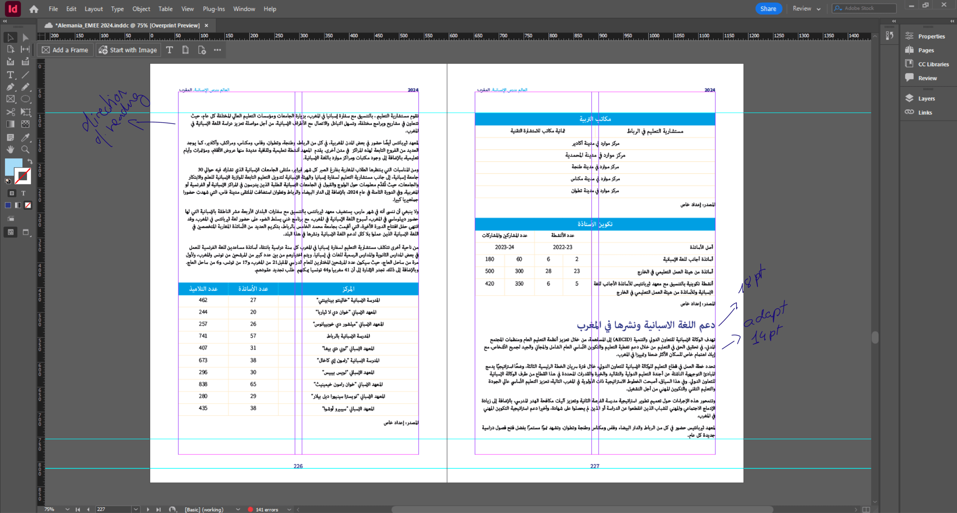
Task: Click the Adobe Stock search field
Action: point(868,8)
